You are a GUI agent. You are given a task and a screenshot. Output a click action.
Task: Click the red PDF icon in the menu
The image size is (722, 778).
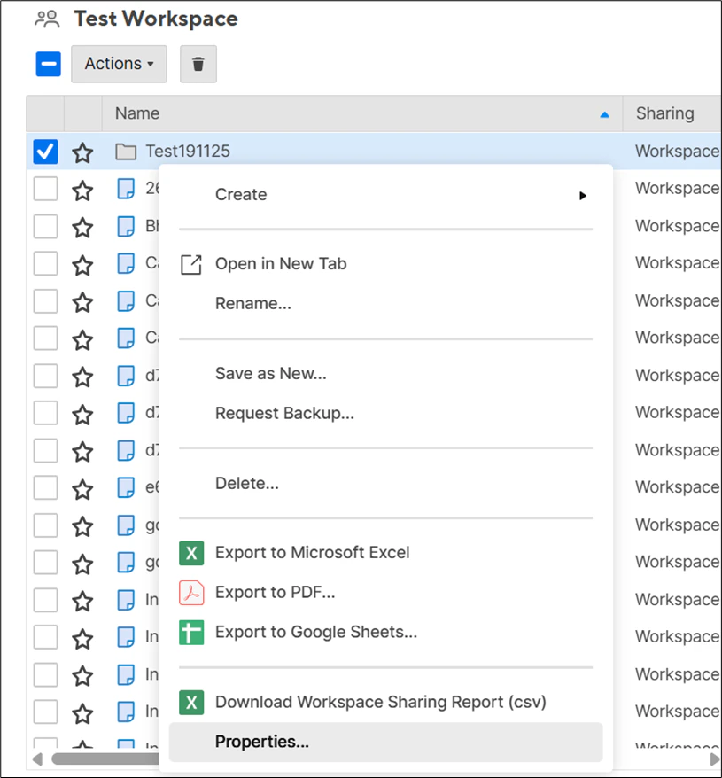191,593
